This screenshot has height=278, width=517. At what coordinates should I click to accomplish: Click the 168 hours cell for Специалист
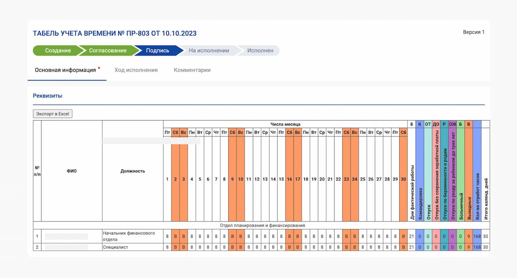tap(477, 247)
